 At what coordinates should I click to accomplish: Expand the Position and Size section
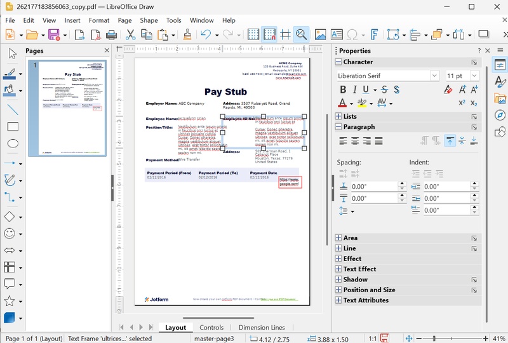point(338,290)
